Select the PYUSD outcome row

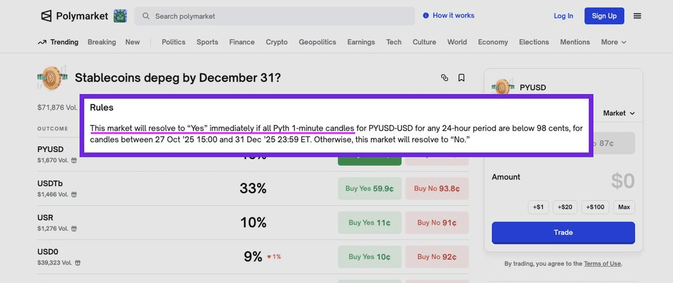pyautogui.click(x=253, y=154)
